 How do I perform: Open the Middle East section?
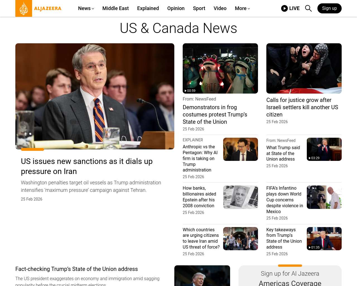pos(115,8)
